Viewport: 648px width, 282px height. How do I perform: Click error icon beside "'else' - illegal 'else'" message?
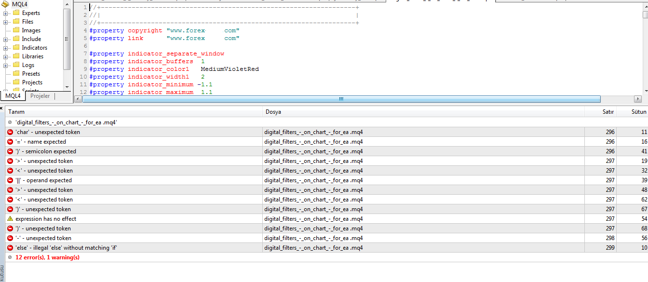coord(10,248)
